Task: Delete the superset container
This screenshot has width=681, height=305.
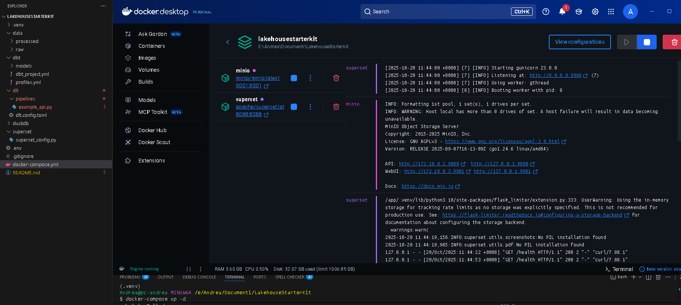Action: pos(336,107)
